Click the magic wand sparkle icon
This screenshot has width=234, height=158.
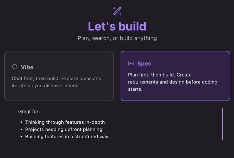[117, 11]
